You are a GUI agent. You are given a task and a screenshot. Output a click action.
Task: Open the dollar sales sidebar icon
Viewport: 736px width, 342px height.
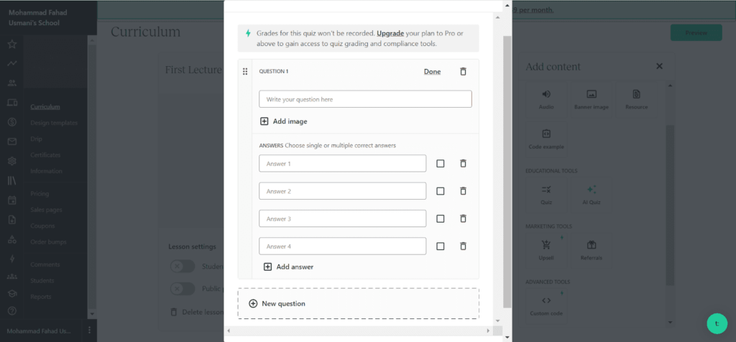tap(12, 122)
